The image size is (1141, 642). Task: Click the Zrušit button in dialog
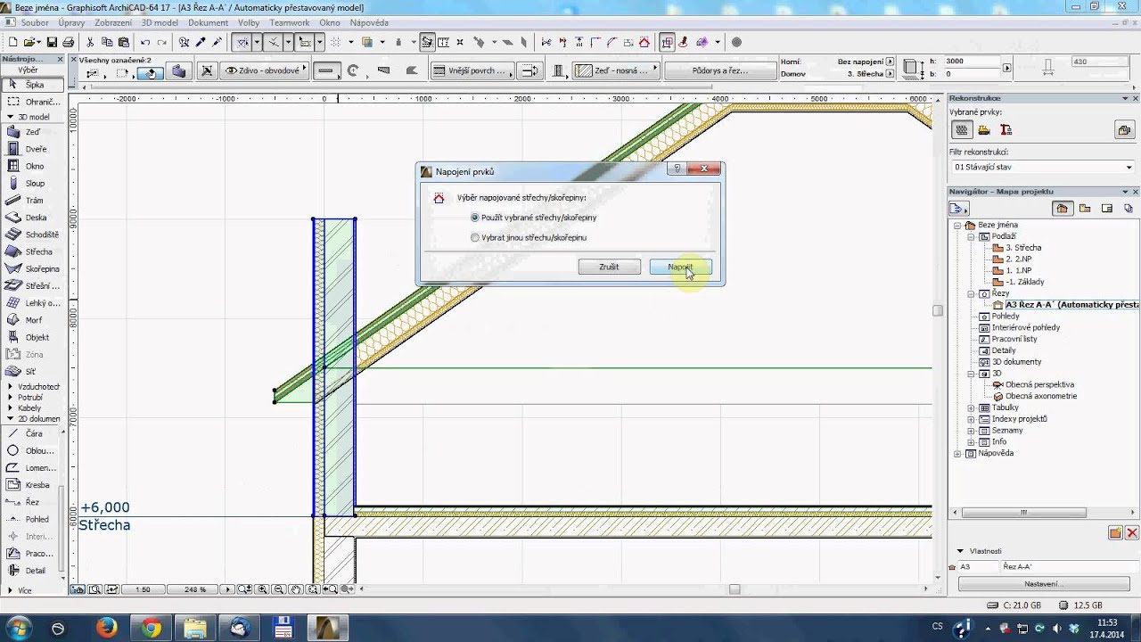point(609,267)
